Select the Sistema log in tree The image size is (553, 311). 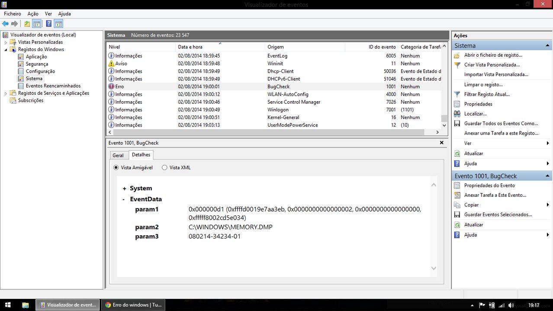coord(34,79)
